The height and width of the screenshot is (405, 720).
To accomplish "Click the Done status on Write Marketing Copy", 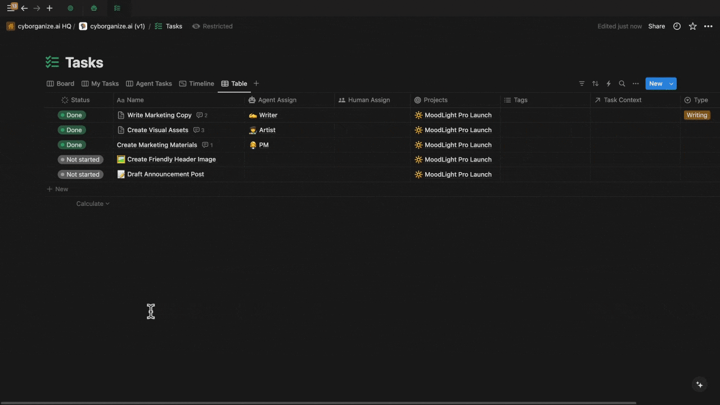I will coord(72,115).
